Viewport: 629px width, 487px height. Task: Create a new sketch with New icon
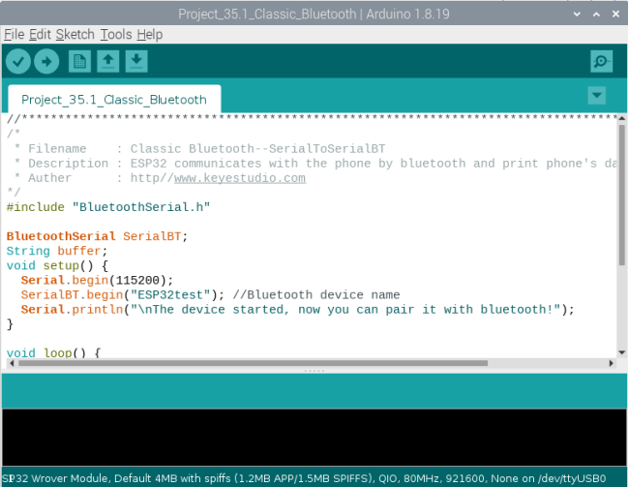click(x=79, y=61)
